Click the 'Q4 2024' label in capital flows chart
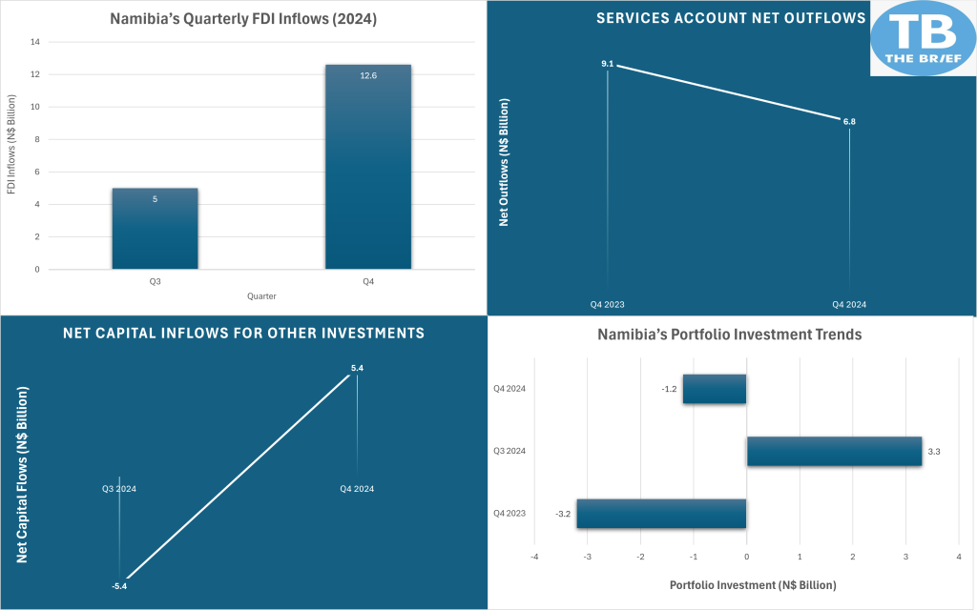This screenshot has width=977, height=610. [357, 489]
